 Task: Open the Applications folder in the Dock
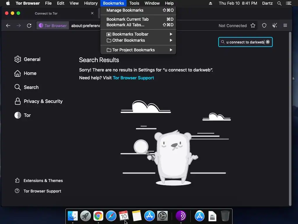(200, 216)
